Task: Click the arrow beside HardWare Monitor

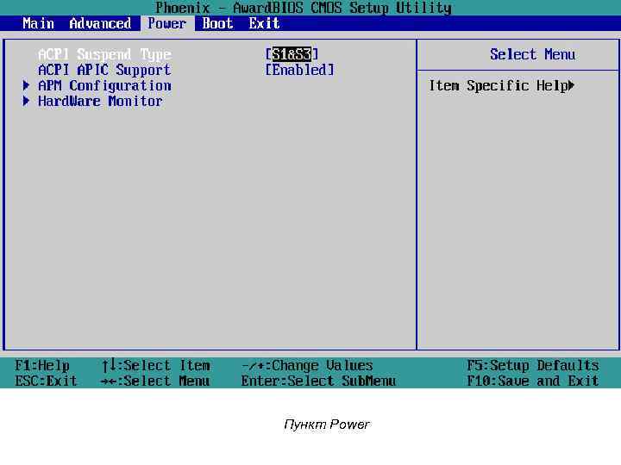Action: click(26, 101)
